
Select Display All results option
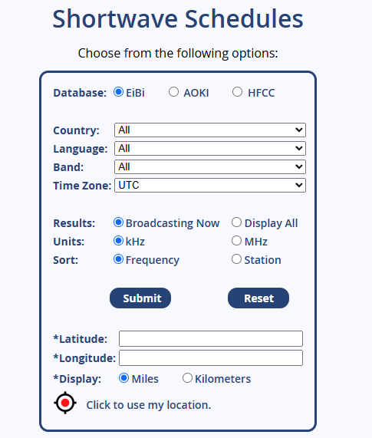pyautogui.click(x=236, y=222)
